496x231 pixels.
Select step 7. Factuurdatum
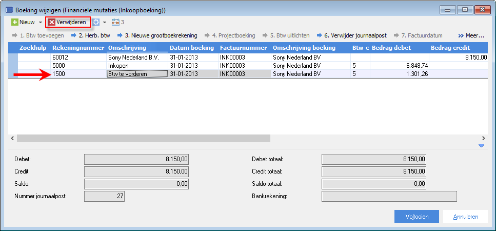[x=419, y=35]
